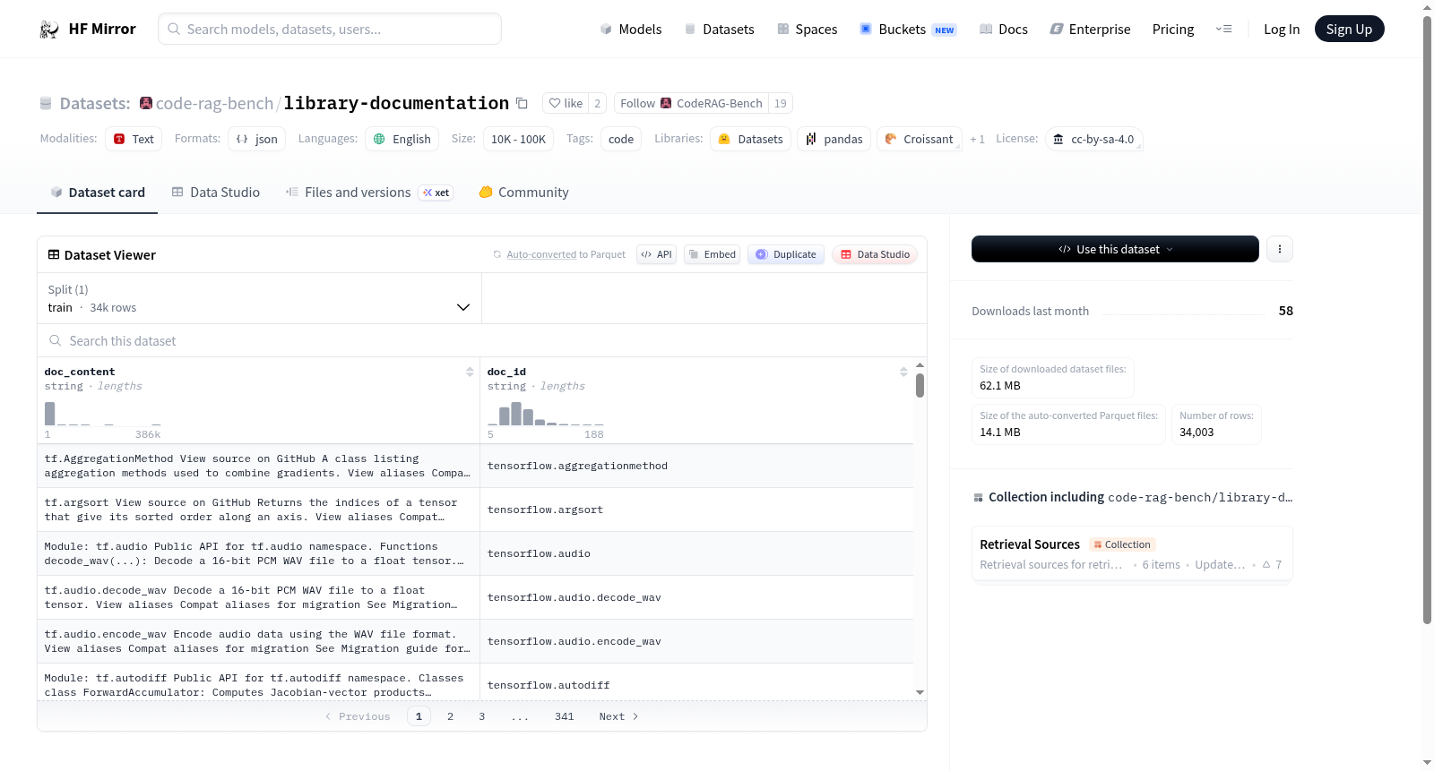
Task: Open the Pricing page
Action: [x=1173, y=30]
